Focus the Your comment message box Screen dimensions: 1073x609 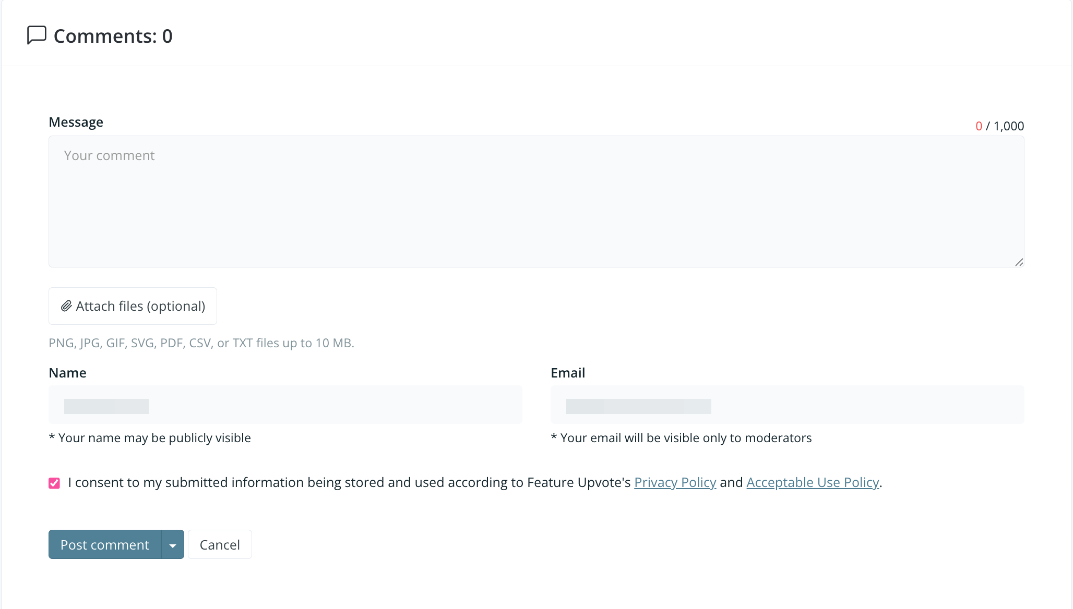tap(536, 202)
